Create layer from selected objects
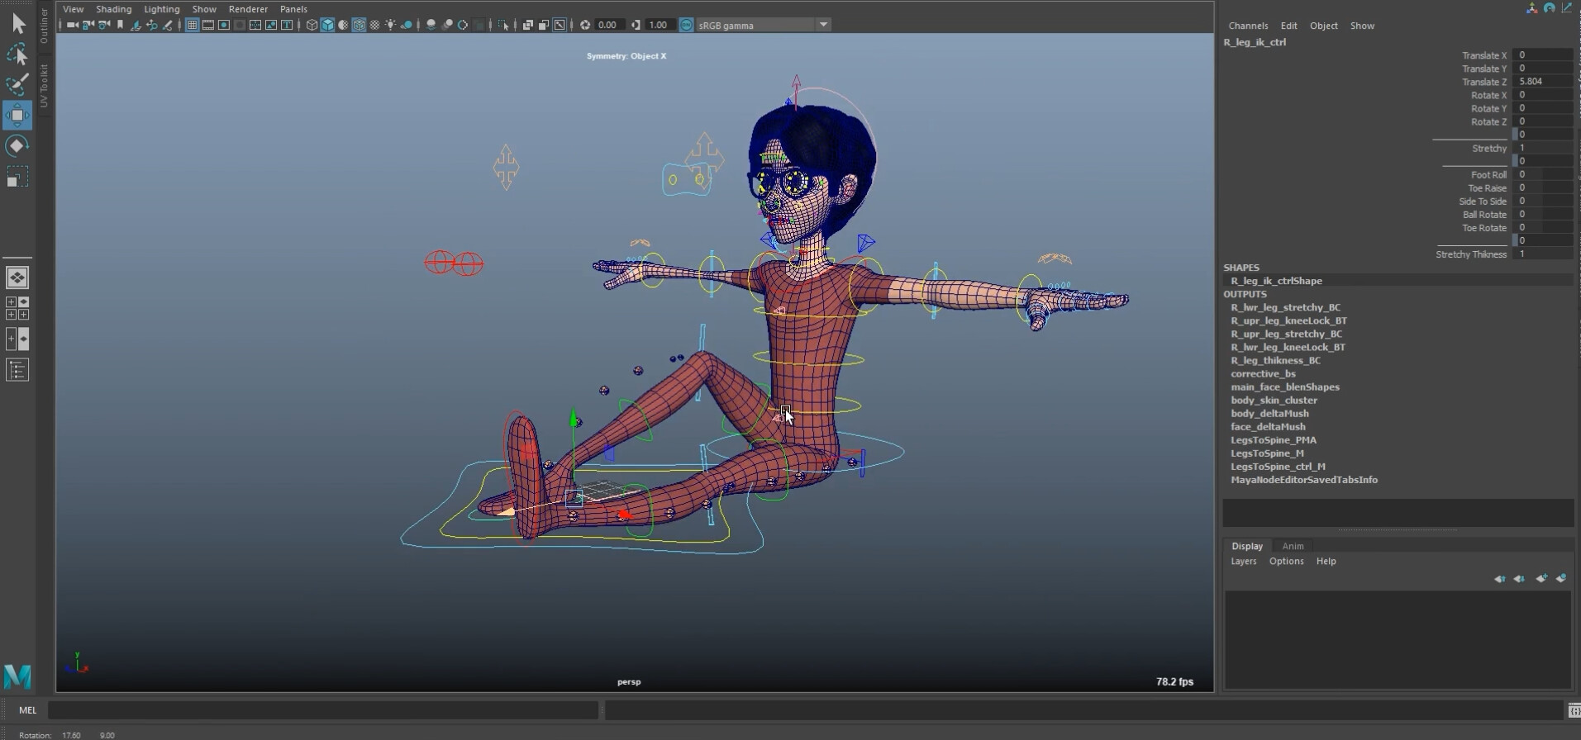 click(x=1561, y=579)
